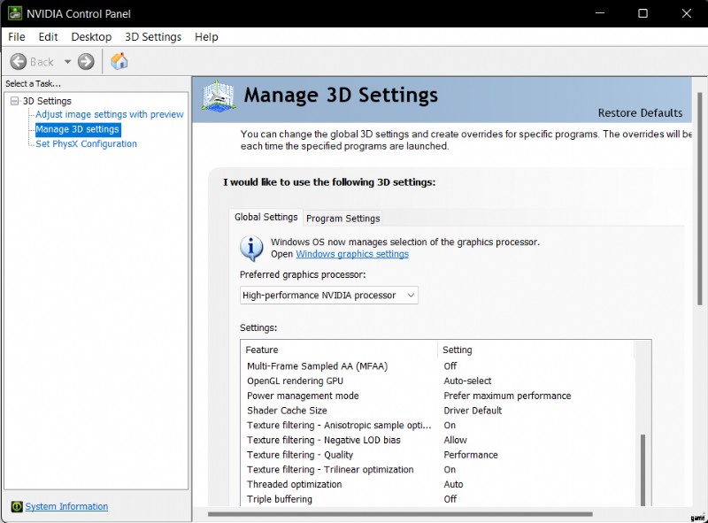708x523 pixels.
Task: Select Texture filtering - Trilinear optimization feature
Action: 330,470
